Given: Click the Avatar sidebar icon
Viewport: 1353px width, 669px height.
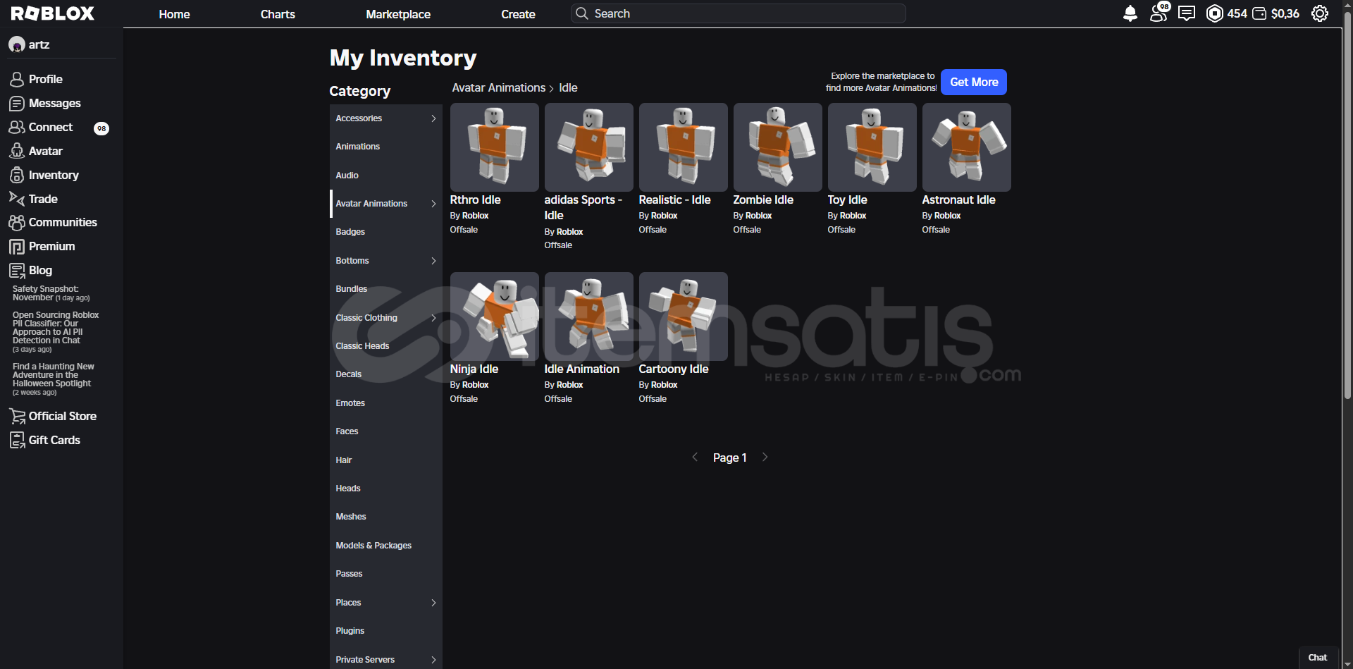Looking at the screenshot, I should pos(17,151).
